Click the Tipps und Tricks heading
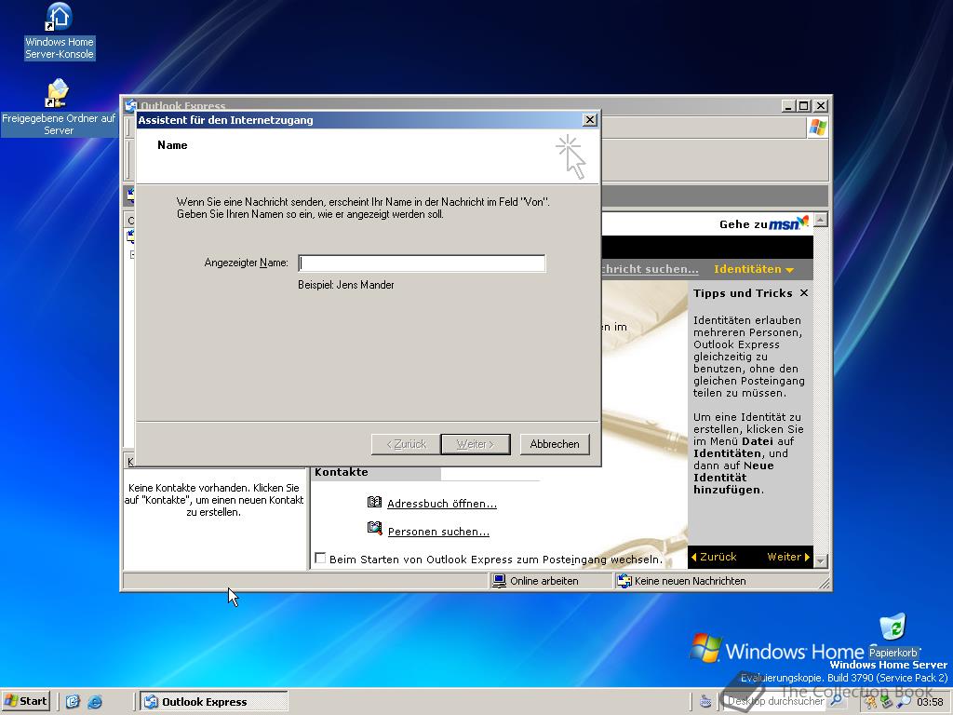 pyautogui.click(x=743, y=293)
